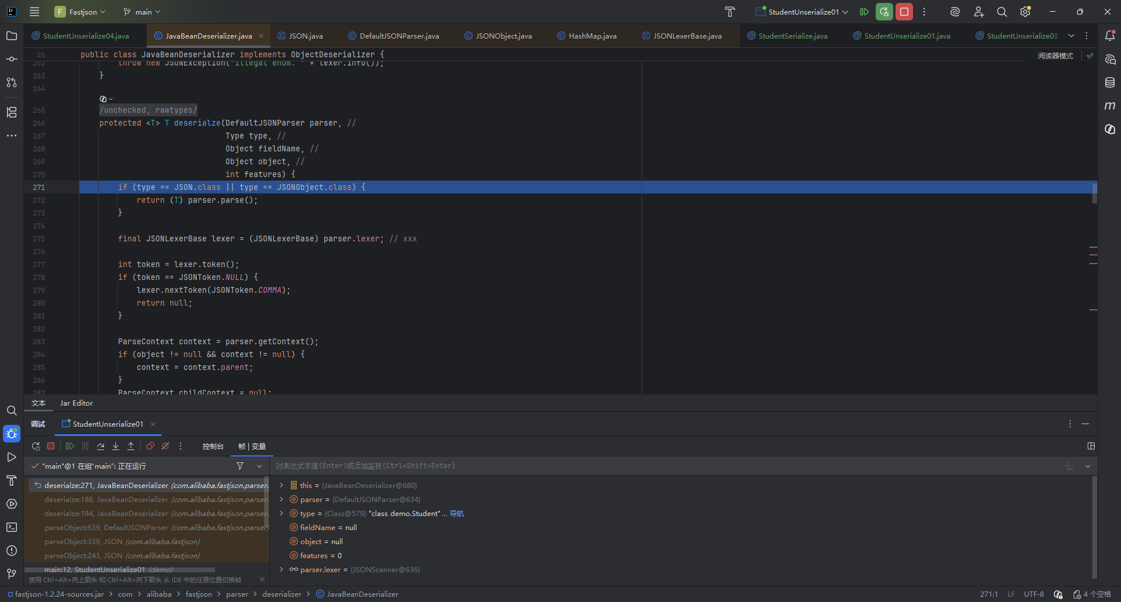Click the deserializer breadcrumb in status bar
The image size is (1121, 602).
click(x=282, y=594)
